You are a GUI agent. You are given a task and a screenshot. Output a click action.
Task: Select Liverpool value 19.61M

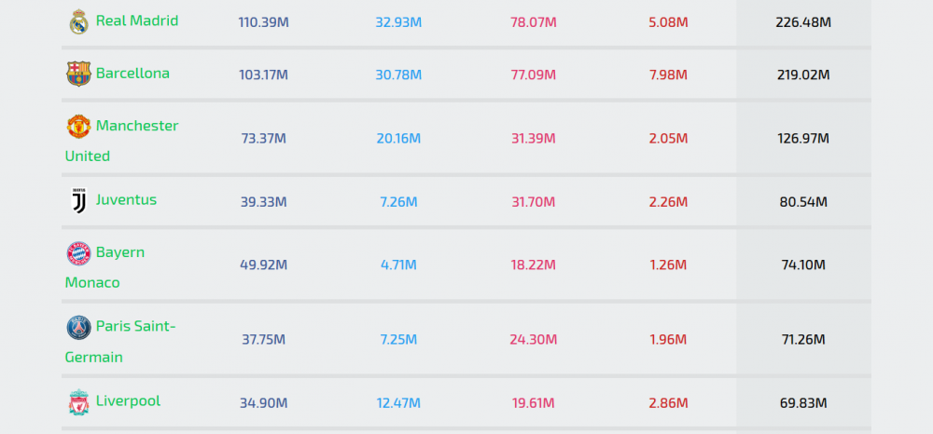[x=533, y=403]
